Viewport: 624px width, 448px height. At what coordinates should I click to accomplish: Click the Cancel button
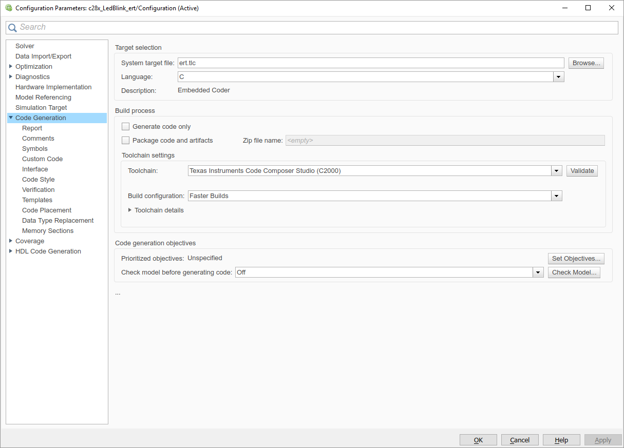[x=520, y=440]
